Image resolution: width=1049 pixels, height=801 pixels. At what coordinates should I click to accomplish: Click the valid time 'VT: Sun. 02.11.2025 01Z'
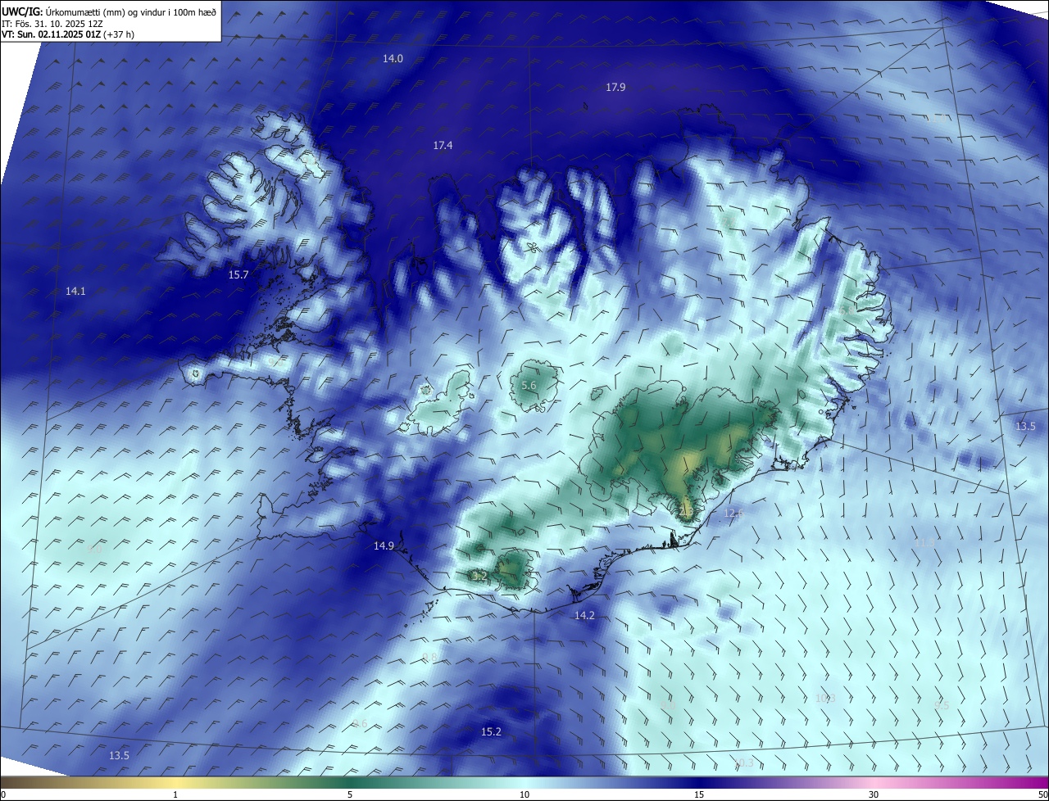(x=50, y=35)
